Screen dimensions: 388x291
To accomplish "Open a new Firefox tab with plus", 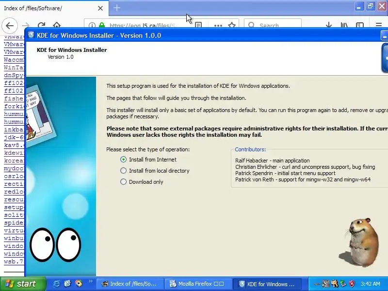I will [117, 8].
